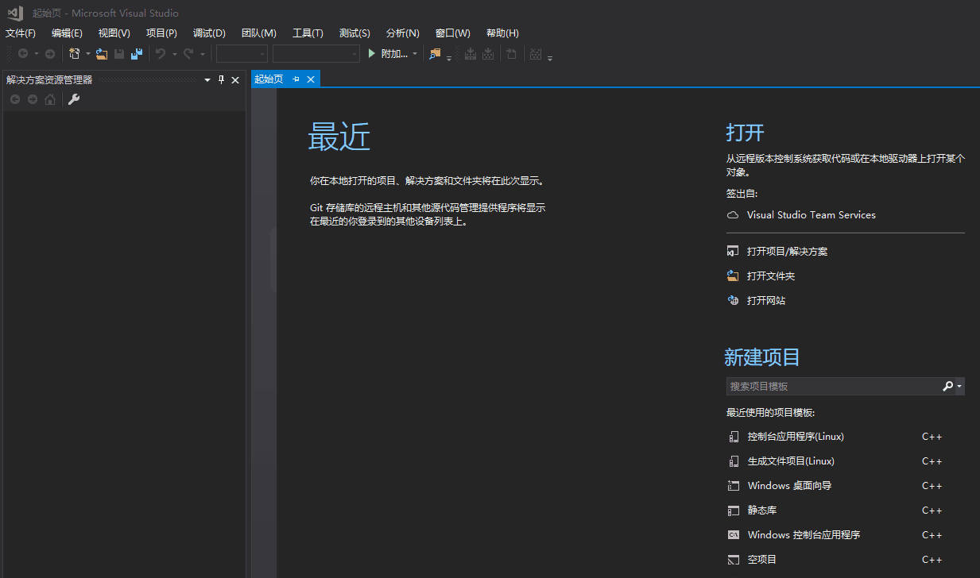
Task: Click the green start/attach play icon
Action: [x=371, y=54]
